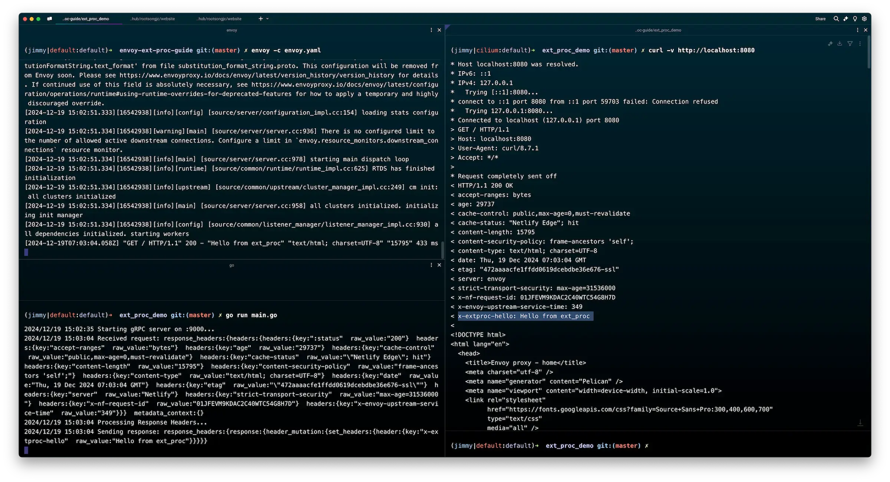Open a new tab with the plus icon

click(x=261, y=19)
